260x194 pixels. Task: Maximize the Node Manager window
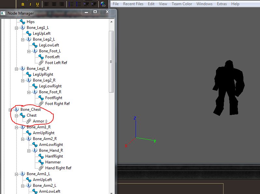95,12
